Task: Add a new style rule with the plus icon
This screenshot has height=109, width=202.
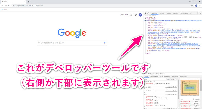Action: pos(176,79)
